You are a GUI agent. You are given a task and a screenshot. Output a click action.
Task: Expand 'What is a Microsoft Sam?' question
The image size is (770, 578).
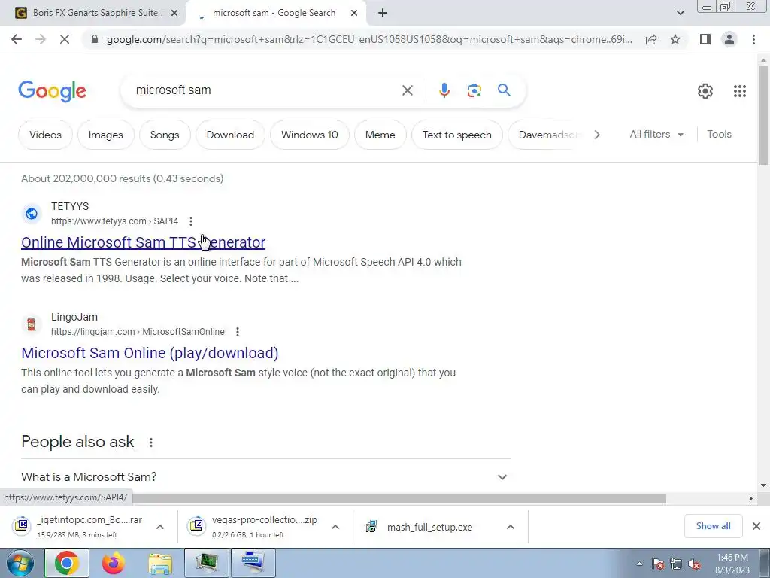coord(265,476)
